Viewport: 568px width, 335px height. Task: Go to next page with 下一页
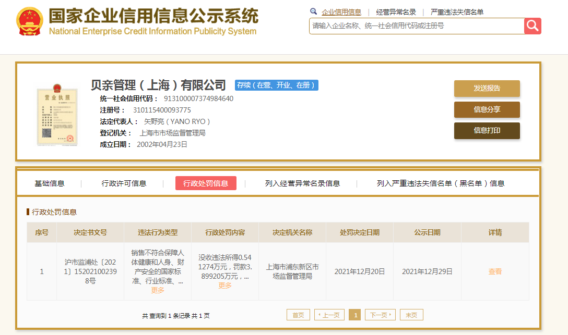click(380, 315)
